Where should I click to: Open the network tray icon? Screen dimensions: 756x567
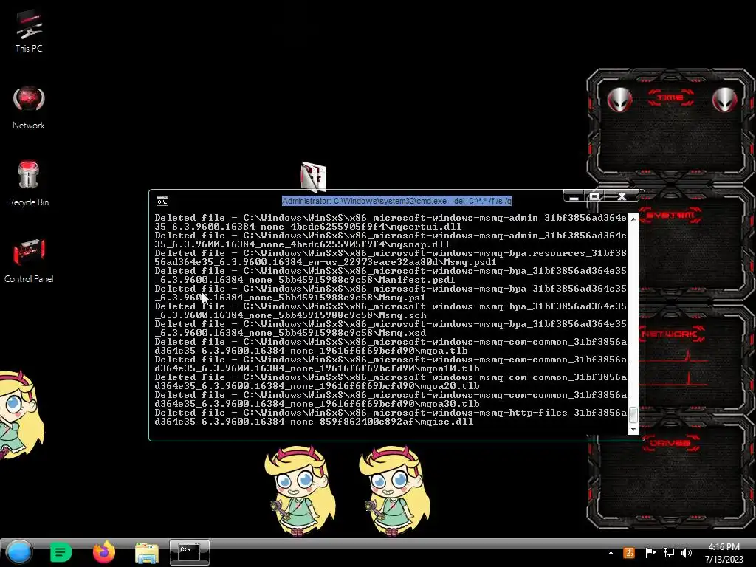pos(669,553)
